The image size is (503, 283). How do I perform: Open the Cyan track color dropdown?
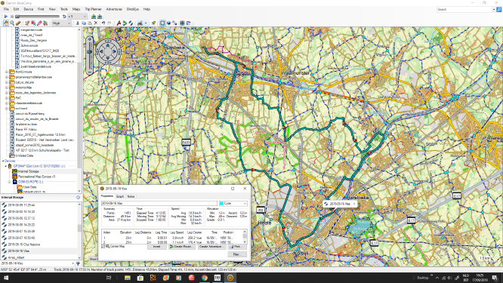(x=233, y=203)
